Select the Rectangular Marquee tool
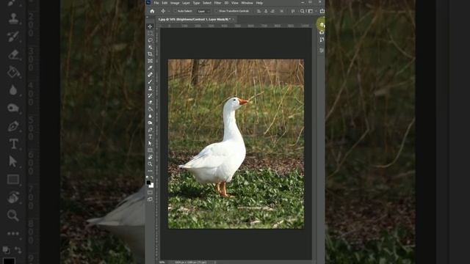 (150, 33)
